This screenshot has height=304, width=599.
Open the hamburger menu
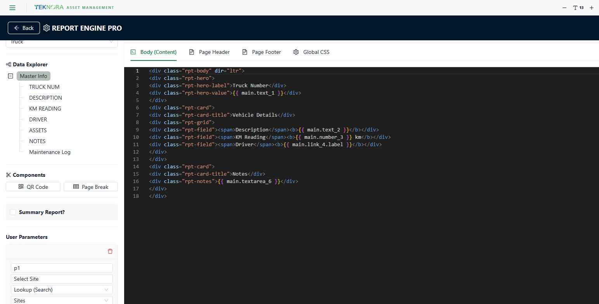pos(12,7)
